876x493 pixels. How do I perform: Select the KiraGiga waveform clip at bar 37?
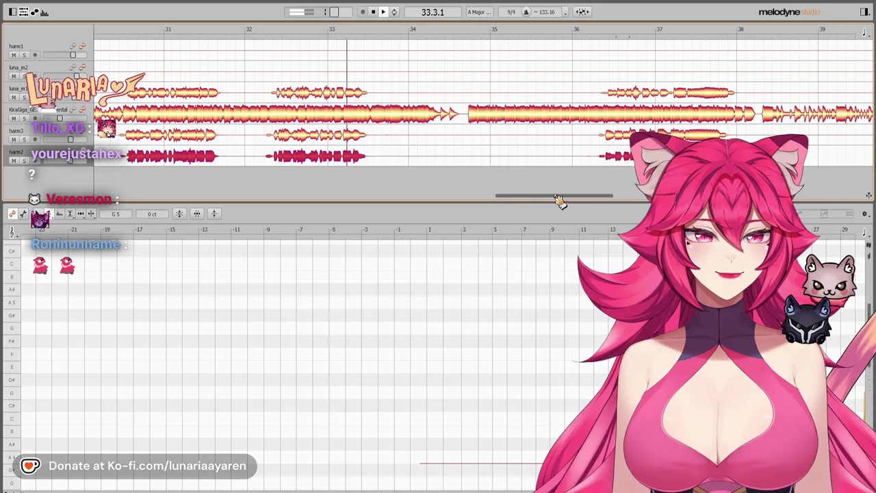[x=613, y=114]
